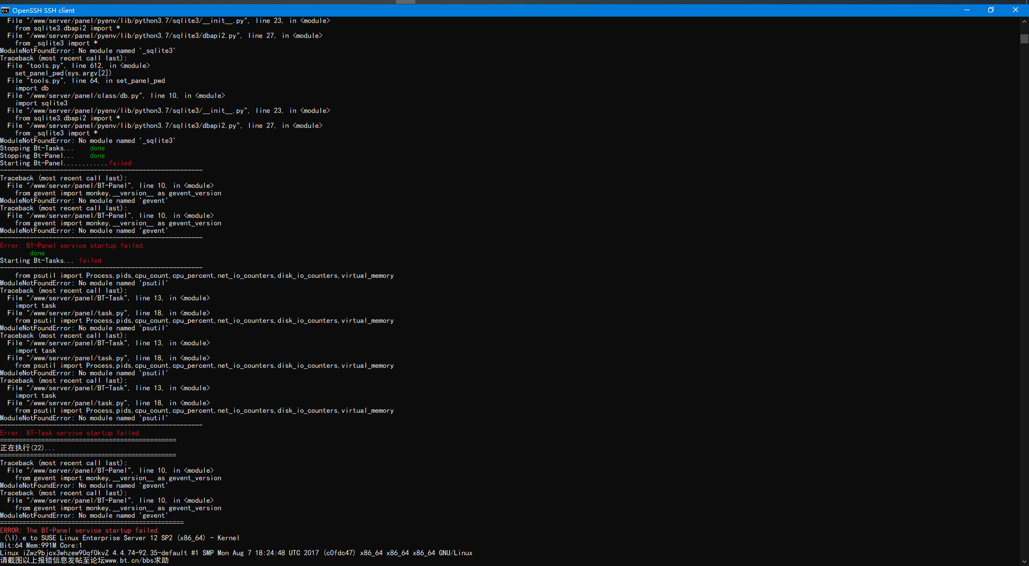1029x566 pixels.
Task: Restore down the OpenSSH client window
Action: point(991,10)
